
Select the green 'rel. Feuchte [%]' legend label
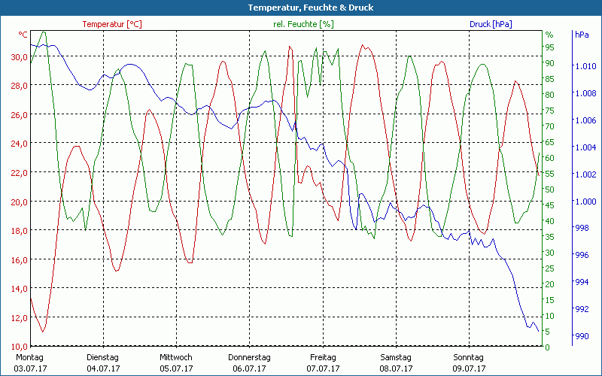click(303, 24)
